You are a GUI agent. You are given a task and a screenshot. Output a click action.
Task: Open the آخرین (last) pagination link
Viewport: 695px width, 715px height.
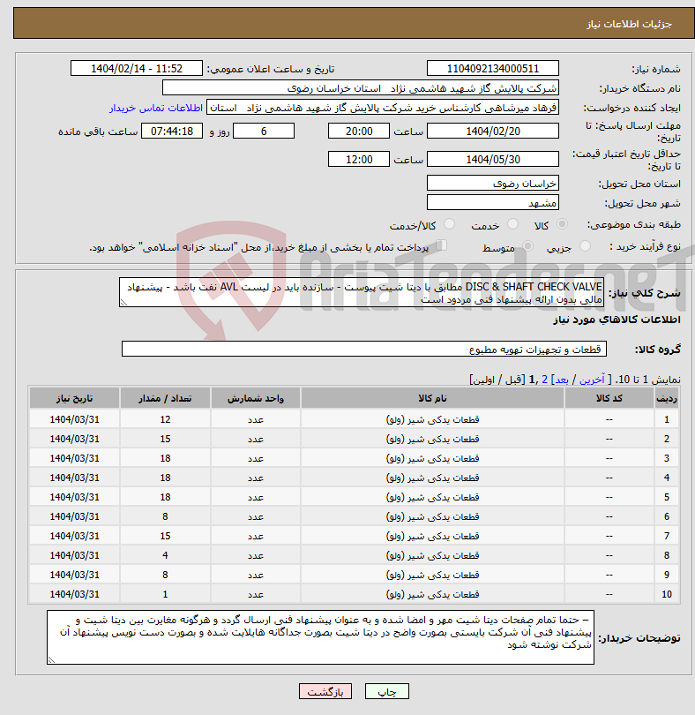(592, 380)
